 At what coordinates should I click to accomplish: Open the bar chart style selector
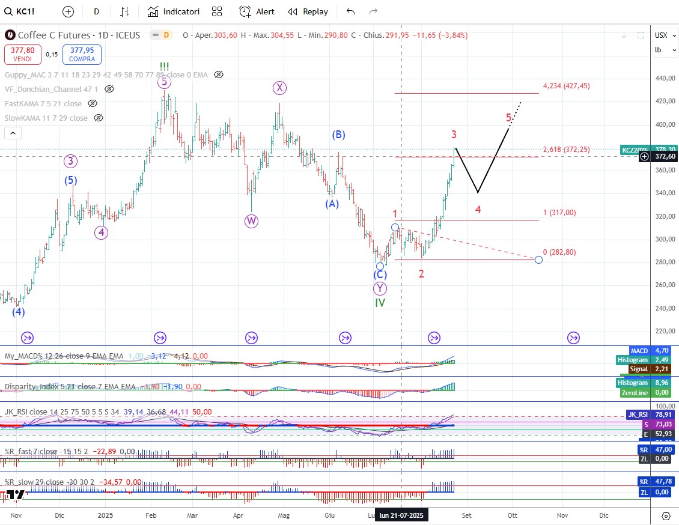125,11
